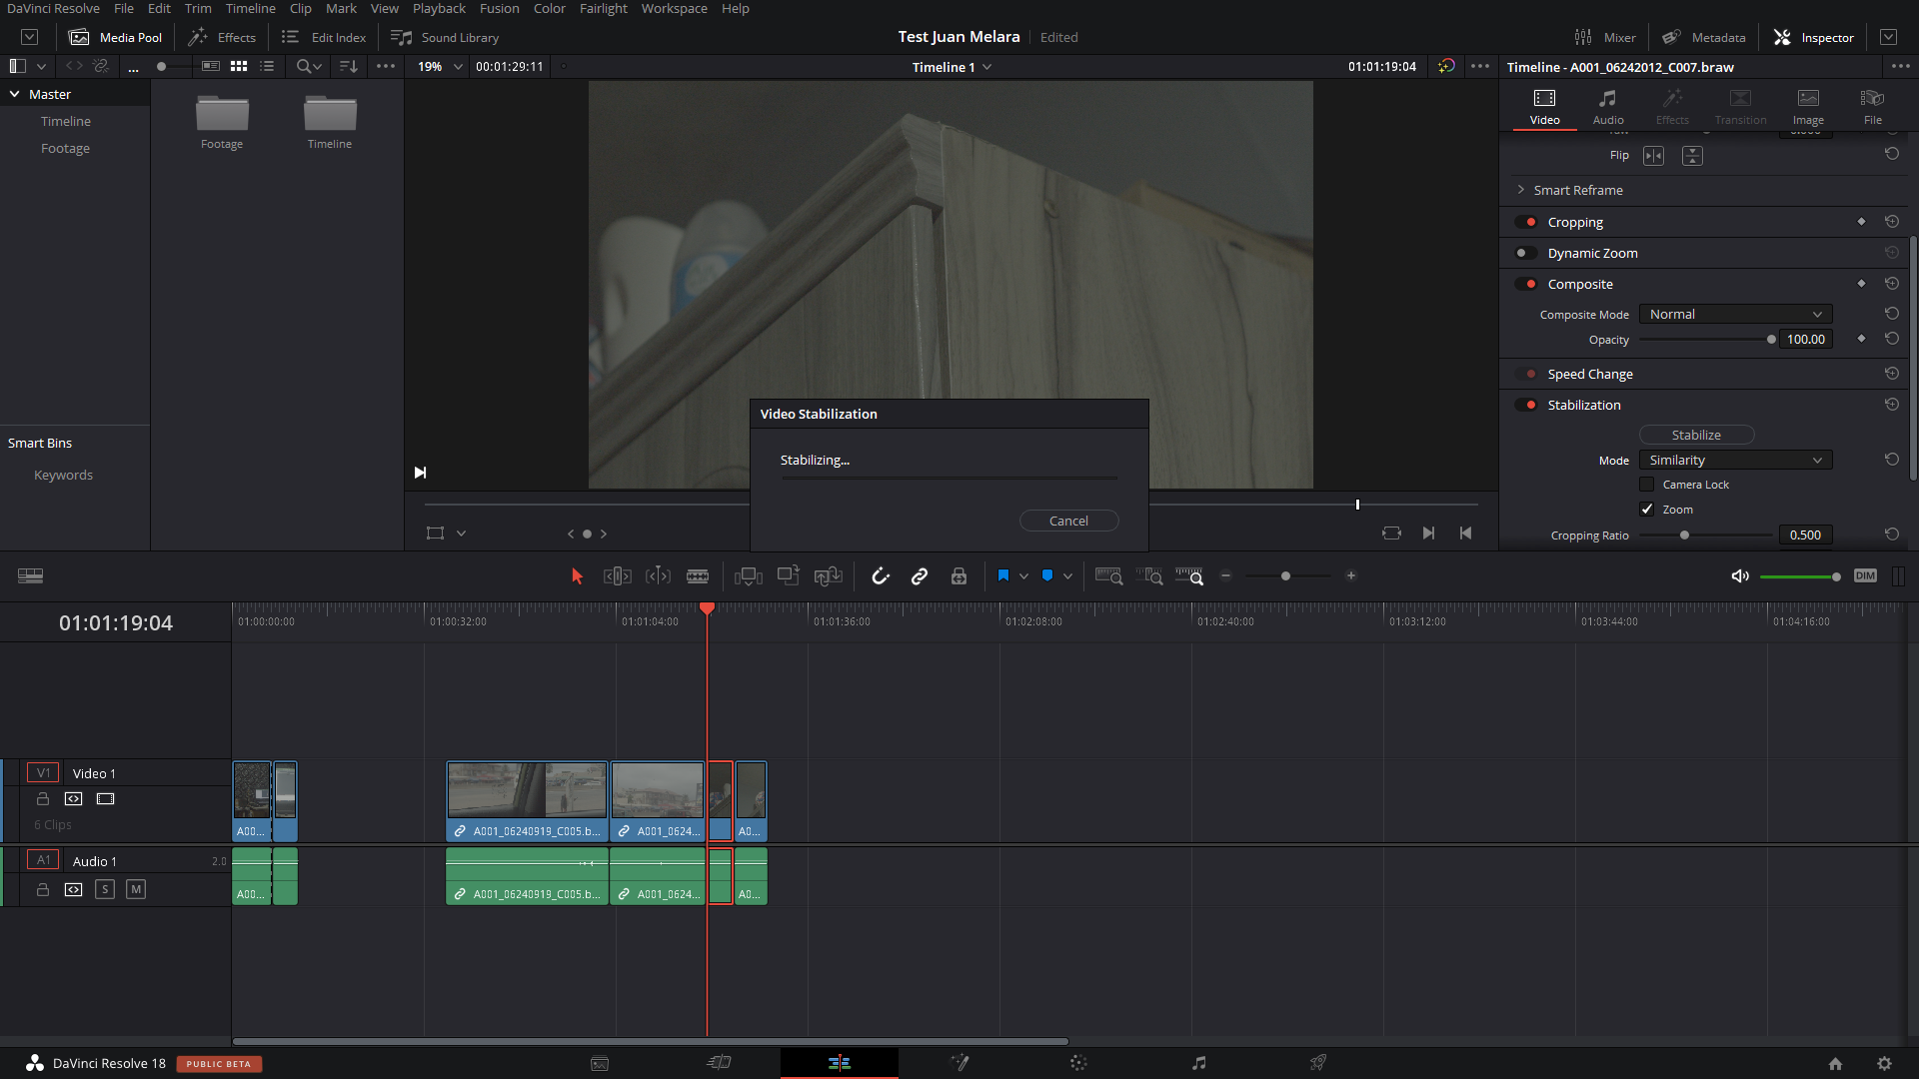Image resolution: width=1919 pixels, height=1079 pixels.
Task: Open the marker color dropdown arrow
Action: point(1067,576)
